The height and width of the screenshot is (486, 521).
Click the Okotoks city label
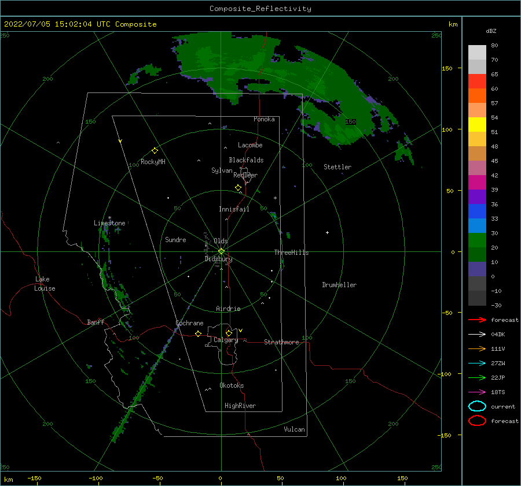point(232,385)
